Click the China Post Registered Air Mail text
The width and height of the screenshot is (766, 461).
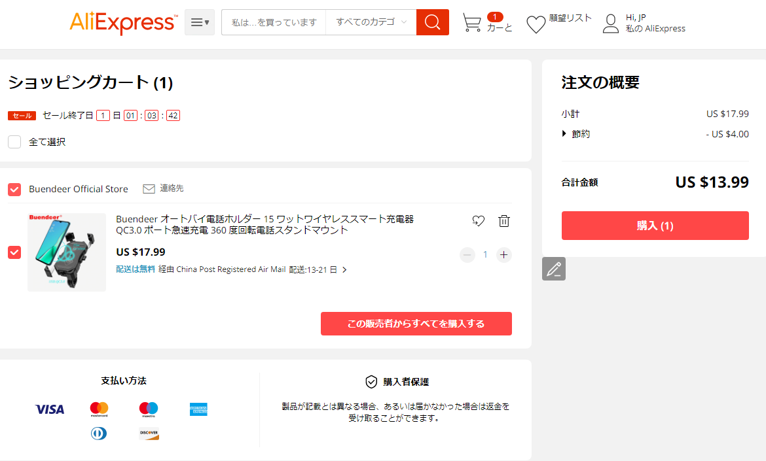[x=231, y=269]
